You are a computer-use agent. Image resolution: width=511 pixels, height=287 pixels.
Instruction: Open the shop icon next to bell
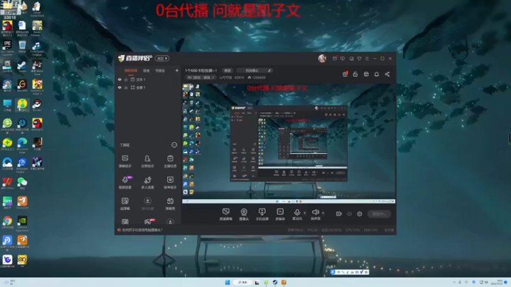click(366, 74)
